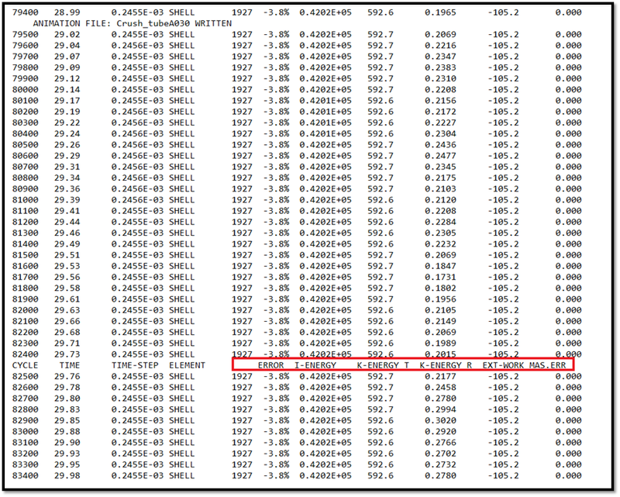The width and height of the screenshot is (620, 497).
Task: Click SHELL in the cycle 79900 row
Action: 182,79
